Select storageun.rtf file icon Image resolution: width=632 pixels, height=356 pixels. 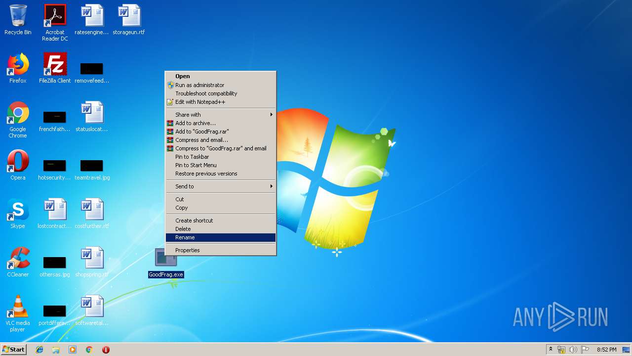(129, 20)
